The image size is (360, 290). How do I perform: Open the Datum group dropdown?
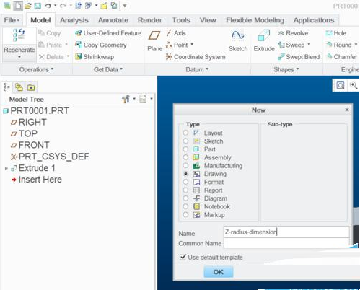pyautogui.click(x=197, y=69)
